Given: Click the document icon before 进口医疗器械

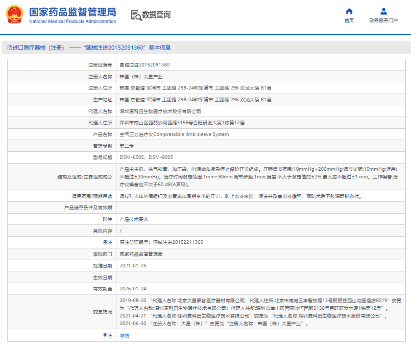Looking at the screenshot, I should [x=10, y=48].
